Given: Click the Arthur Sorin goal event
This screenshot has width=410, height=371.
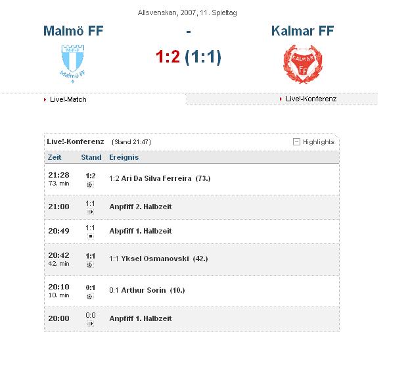Looking at the screenshot, I should pos(147,290).
